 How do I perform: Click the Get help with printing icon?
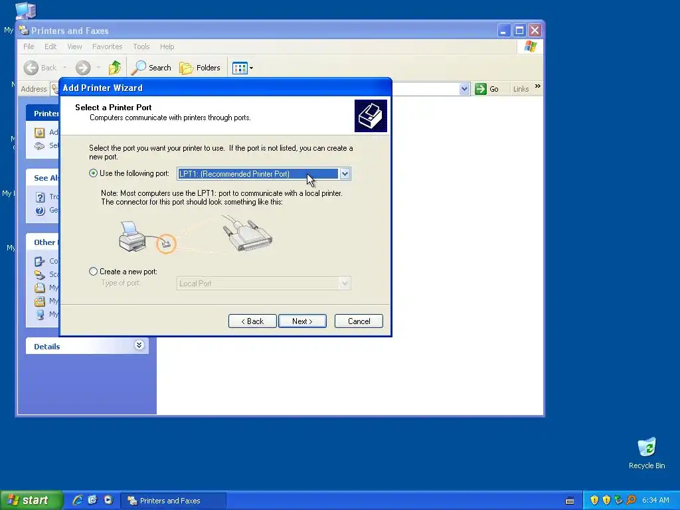pos(40,211)
